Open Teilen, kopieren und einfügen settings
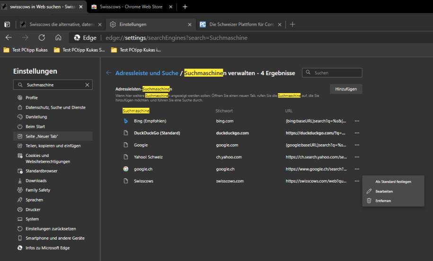433x261 pixels. [53, 146]
